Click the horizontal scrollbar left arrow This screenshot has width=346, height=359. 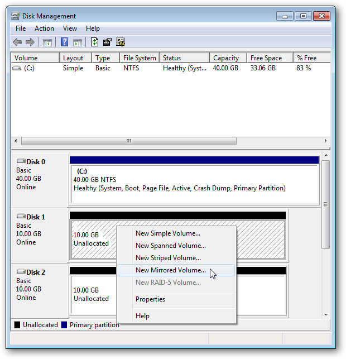tap(16, 141)
